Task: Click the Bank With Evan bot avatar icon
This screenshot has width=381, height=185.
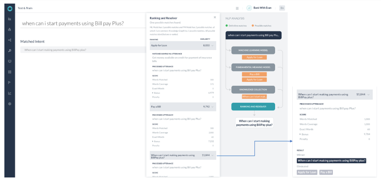Action: [249, 8]
